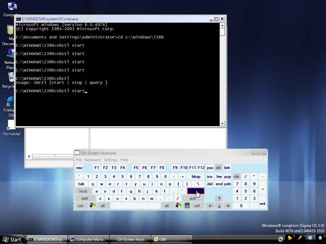Click the clock icon in system tray

(320, 238)
